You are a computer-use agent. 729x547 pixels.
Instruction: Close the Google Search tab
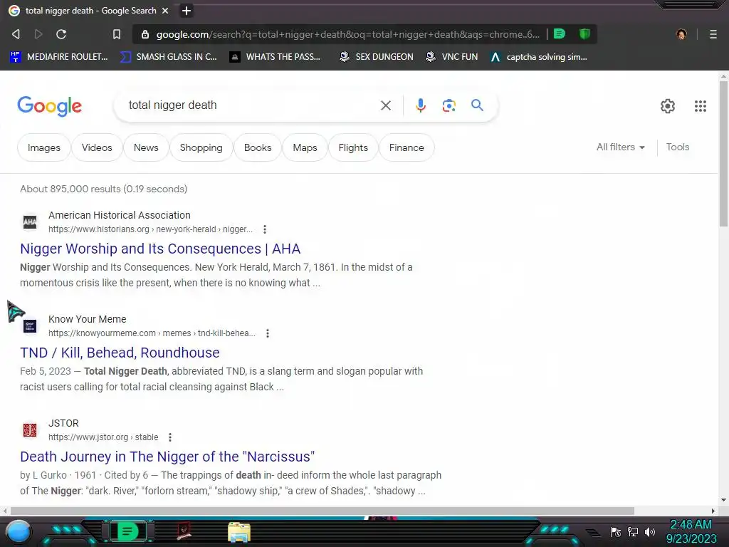click(x=165, y=10)
